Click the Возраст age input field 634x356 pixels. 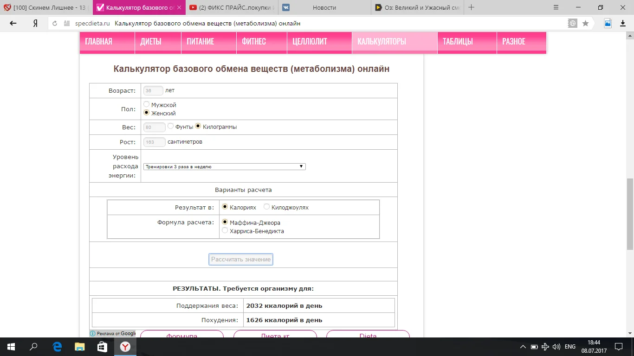point(153,91)
